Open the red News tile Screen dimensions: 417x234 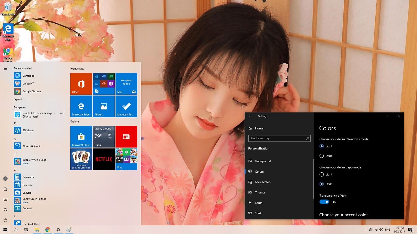[126, 137]
